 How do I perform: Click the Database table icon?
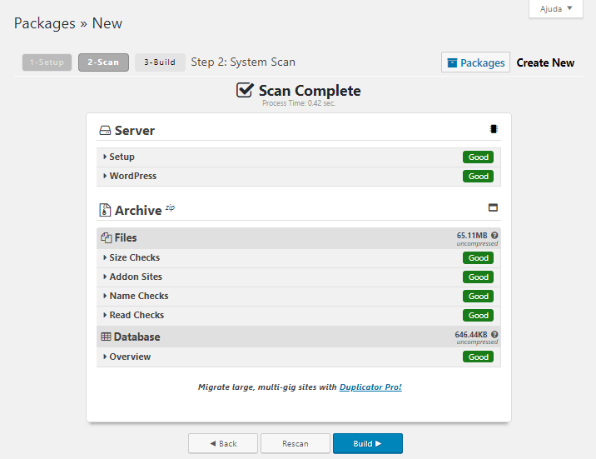pos(106,337)
